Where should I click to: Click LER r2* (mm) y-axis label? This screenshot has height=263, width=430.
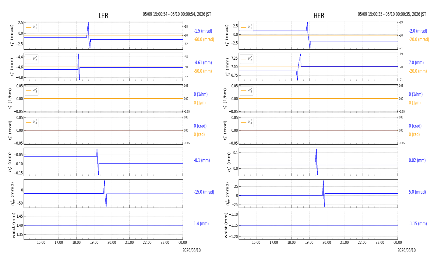tap(12, 67)
